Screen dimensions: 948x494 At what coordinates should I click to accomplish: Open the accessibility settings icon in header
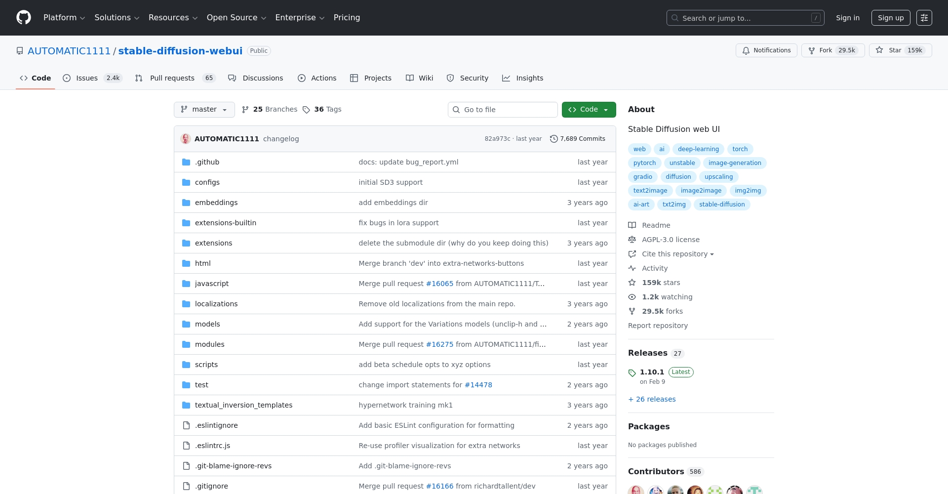(924, 18)
